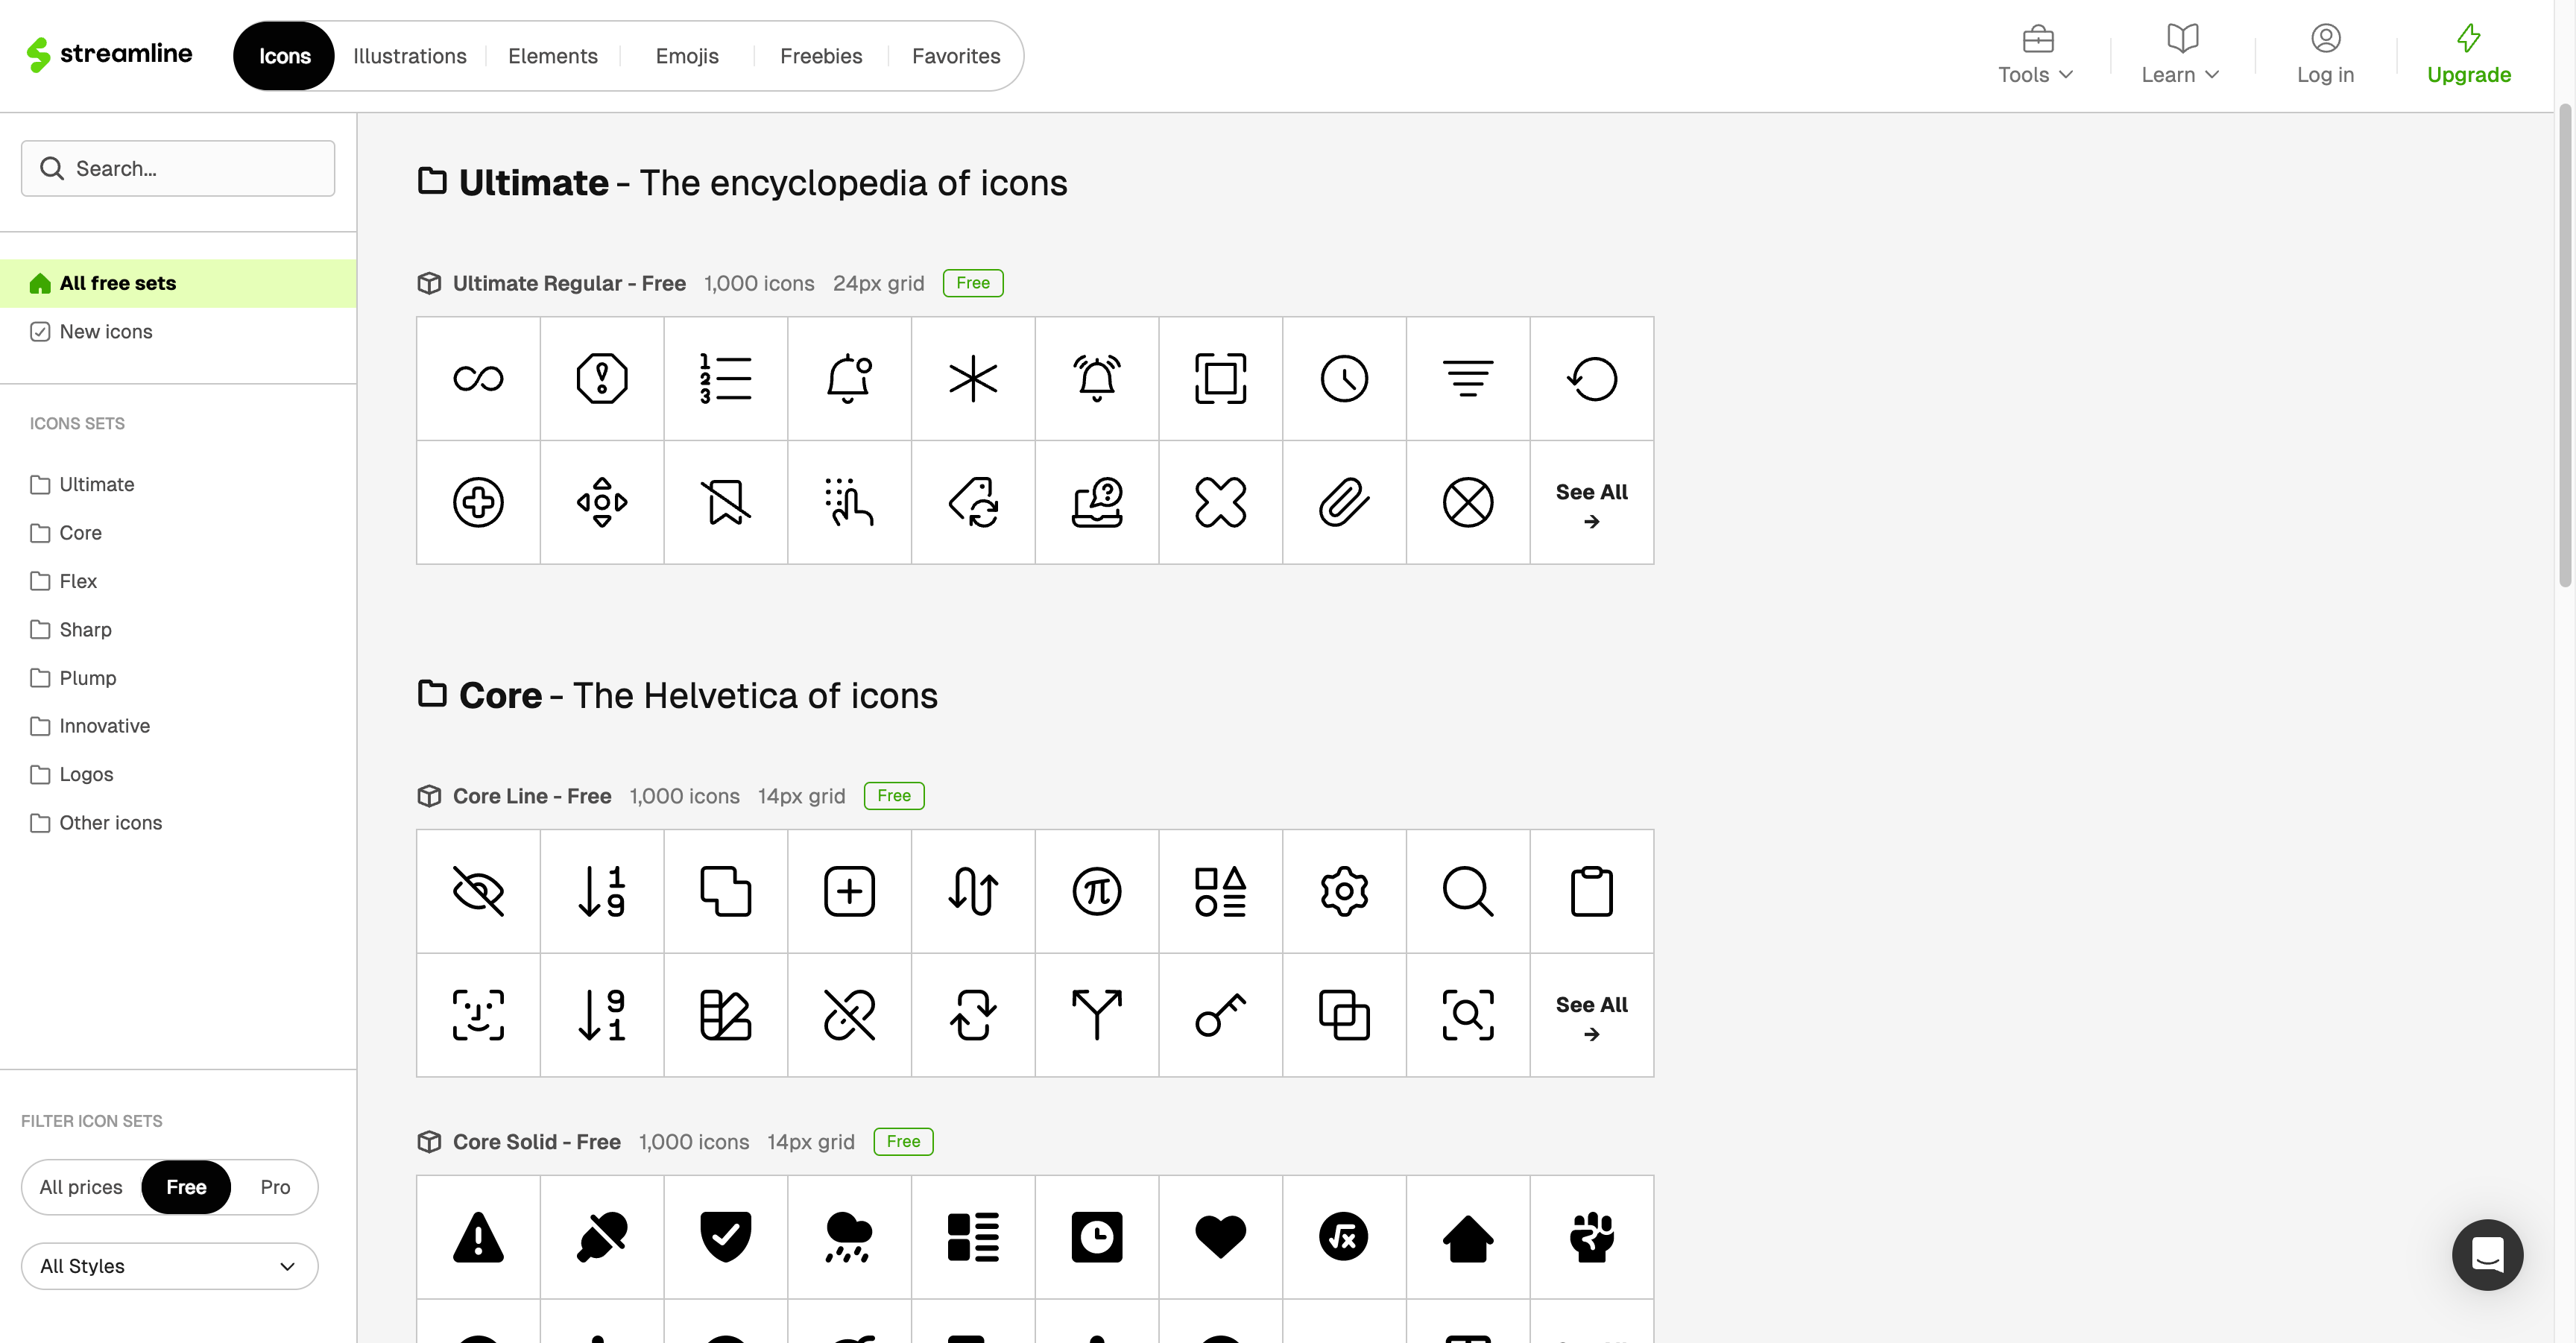
Task: Click the key icon in Core Line
Action: tap(1221, 1015)
